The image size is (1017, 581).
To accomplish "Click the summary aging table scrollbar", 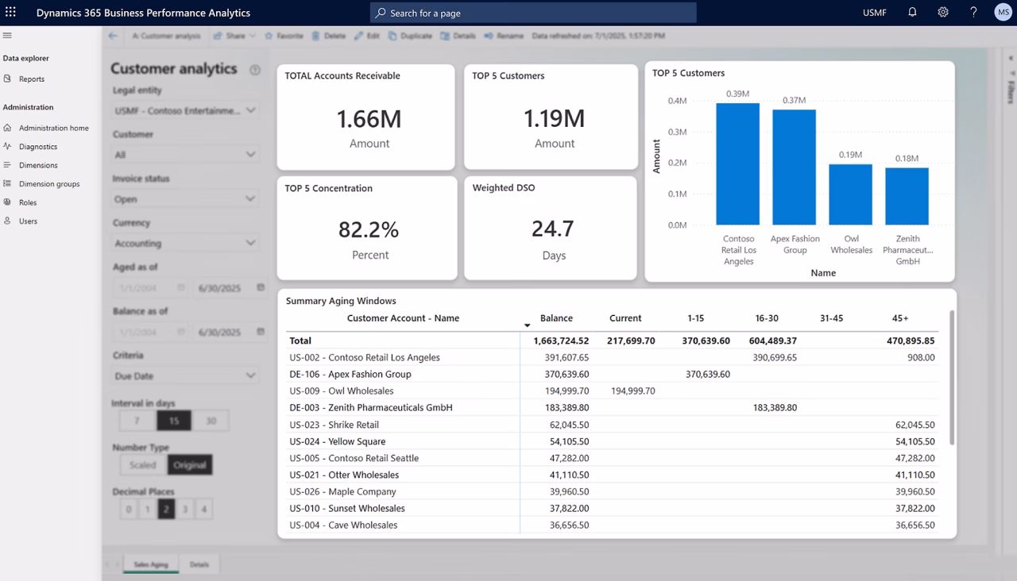I will tap(952, 377).
